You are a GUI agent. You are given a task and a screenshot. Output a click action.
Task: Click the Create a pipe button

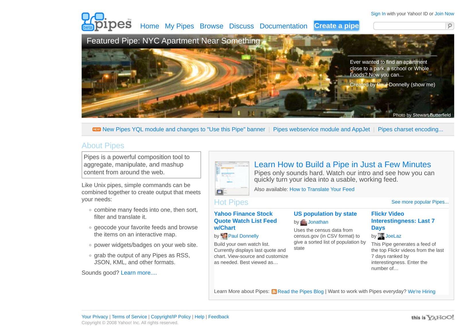pos(337,26)
